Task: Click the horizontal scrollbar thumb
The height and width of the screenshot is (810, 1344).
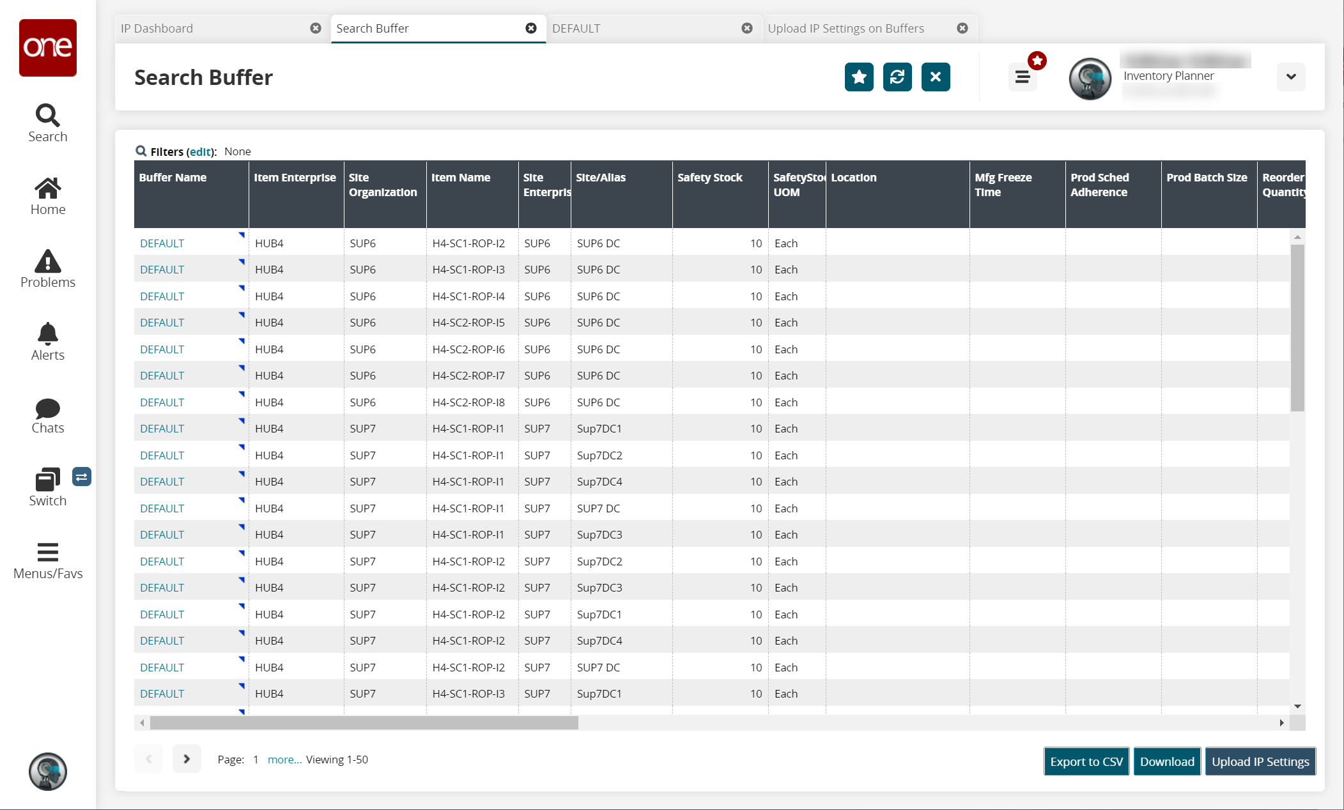Action: click(364, 723)
